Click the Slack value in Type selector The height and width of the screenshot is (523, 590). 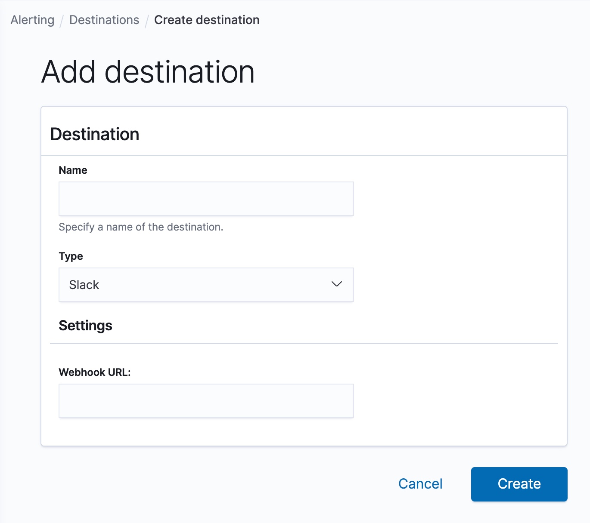coord(84,285)
